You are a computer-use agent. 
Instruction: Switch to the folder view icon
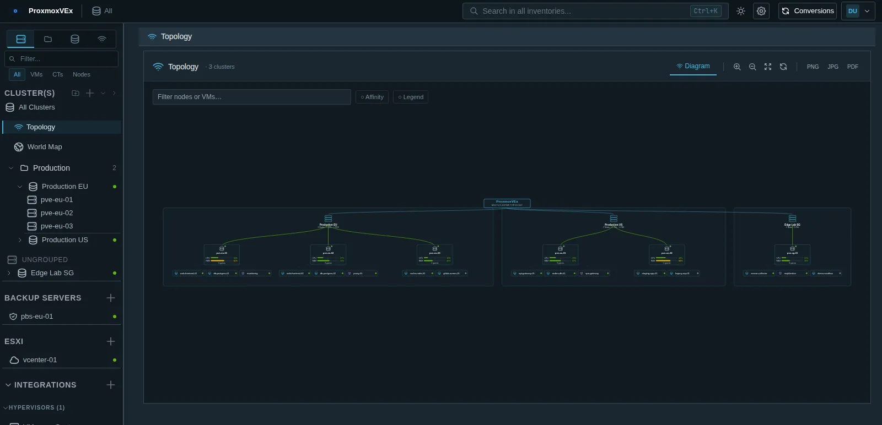48,39
